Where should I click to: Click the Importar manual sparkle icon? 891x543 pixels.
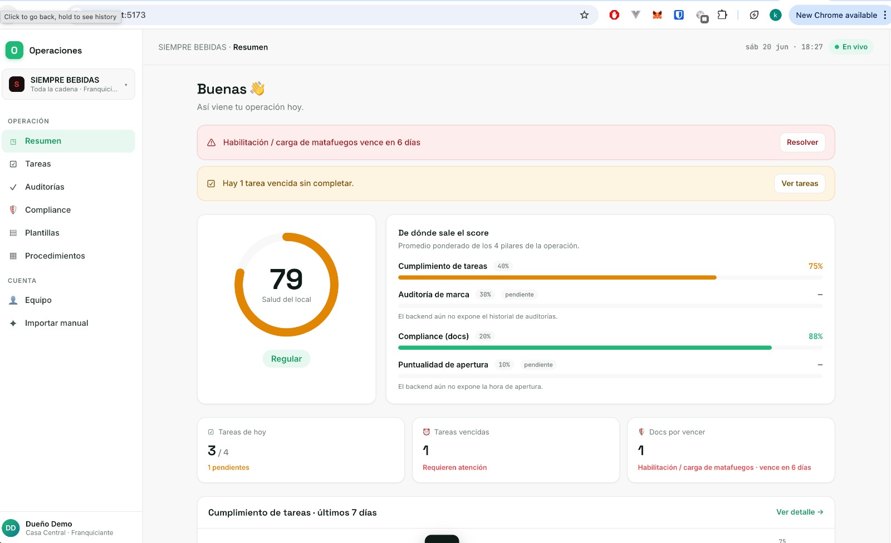click(13, 323)
